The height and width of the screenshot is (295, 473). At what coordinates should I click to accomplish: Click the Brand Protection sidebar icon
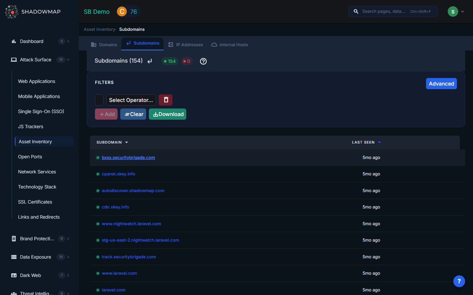[14, 239]
